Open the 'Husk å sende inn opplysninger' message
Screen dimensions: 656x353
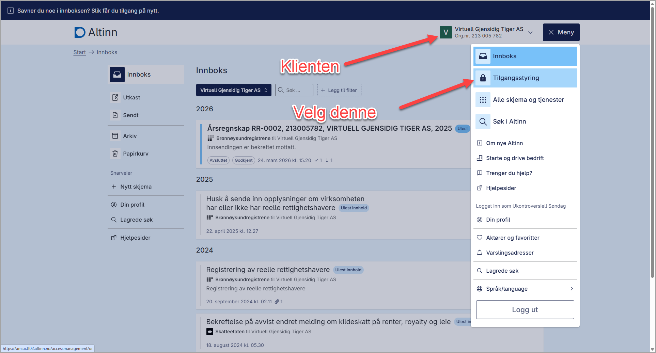tap(285, 203)
